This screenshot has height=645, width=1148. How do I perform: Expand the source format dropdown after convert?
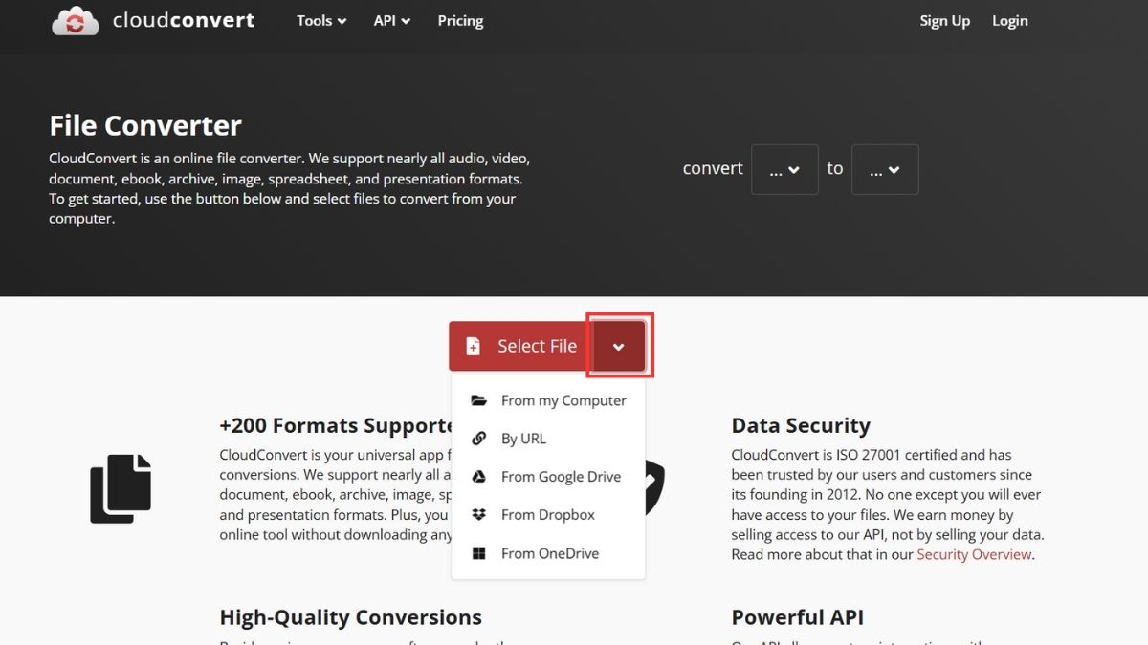pyautogui.click(x=784, y=169)
